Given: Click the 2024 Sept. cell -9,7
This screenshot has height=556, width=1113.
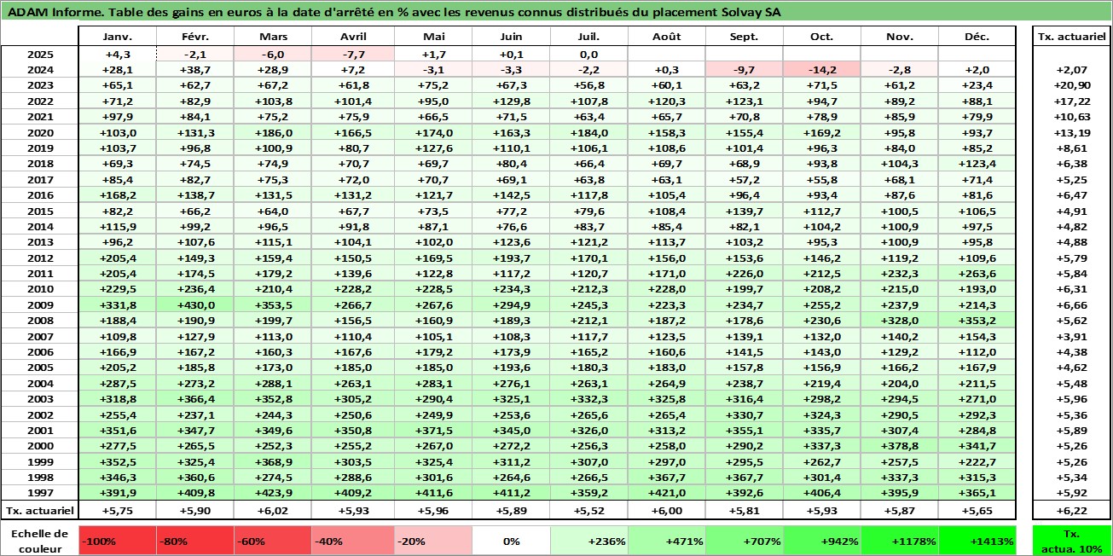Looking at the screenshot, I should click(x=745, y=70).
